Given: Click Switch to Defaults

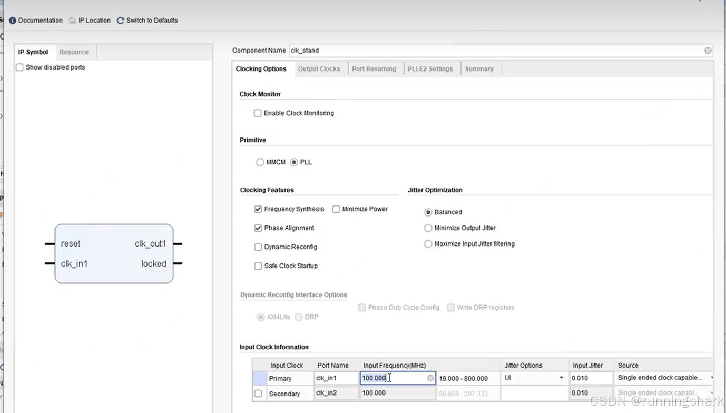Looking at the screenshot, I should click(147, 21).
